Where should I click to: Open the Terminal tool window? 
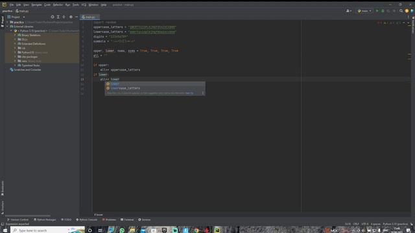pos(127,219)
